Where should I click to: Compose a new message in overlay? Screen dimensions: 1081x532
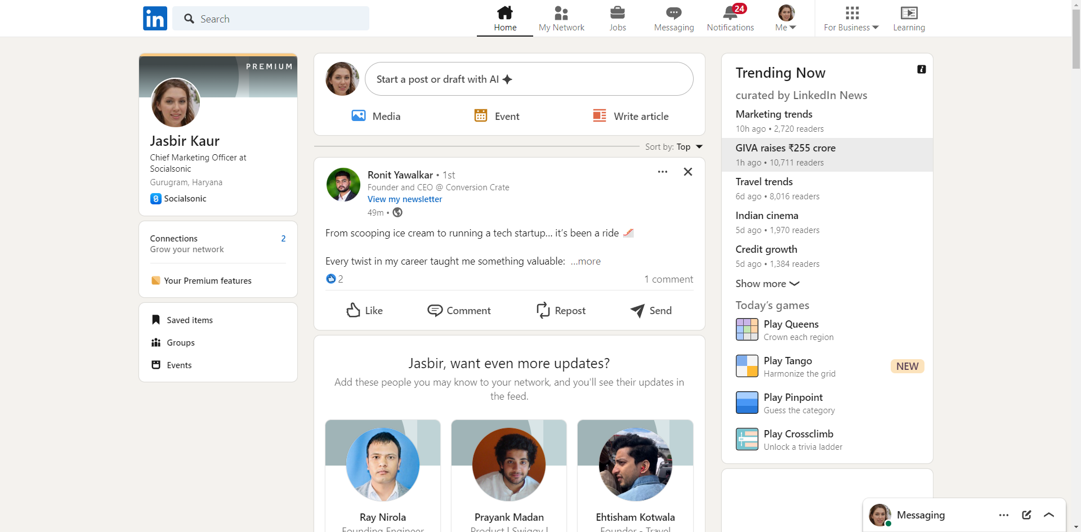pyautogui.click(x=1026, y=515)
